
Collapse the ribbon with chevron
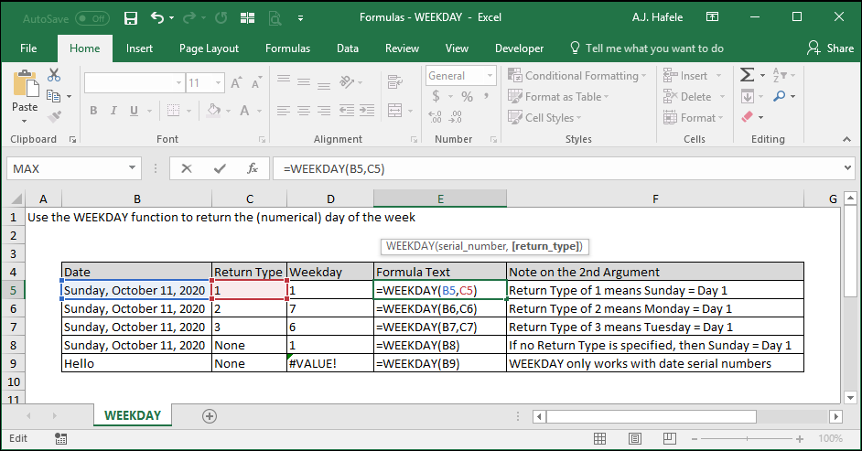click(846, 140)
